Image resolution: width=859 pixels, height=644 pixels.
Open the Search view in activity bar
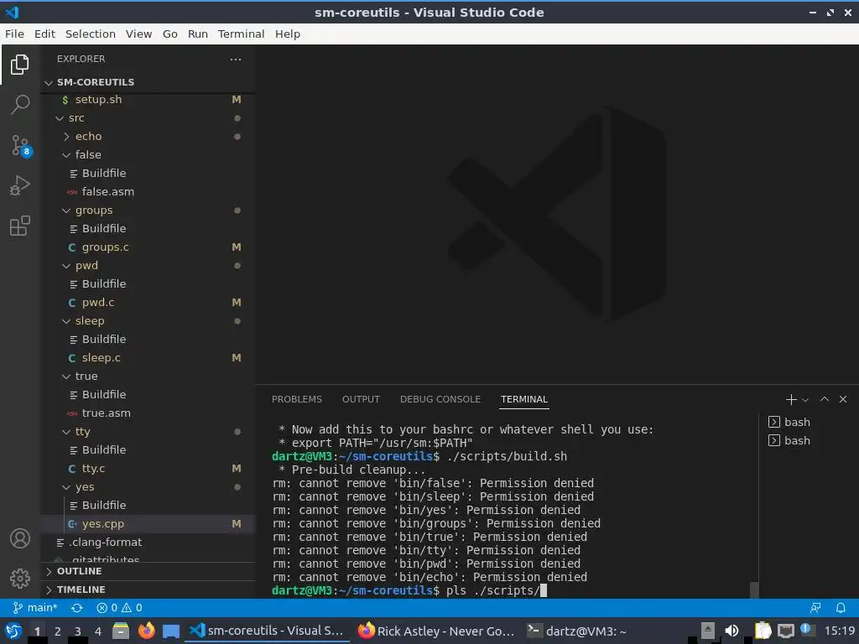pyautogui.click(x=20, y=104)
